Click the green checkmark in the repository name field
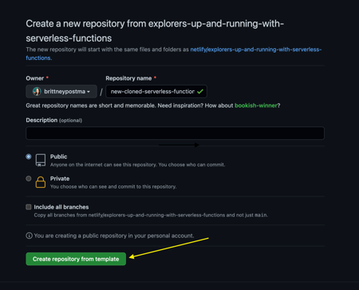Screen dimensions: 359x290 coord(200,92)
